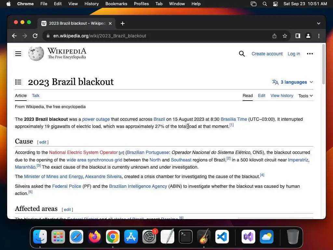Screen dimensions: 333x250
Task: Expand the 3 languages dropdown
Action: pos(293,82)
